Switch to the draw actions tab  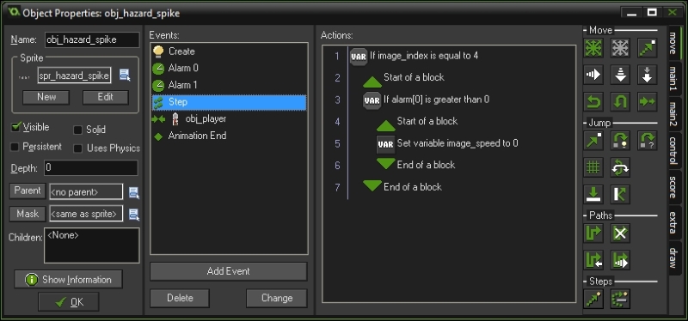coord(673,257)
